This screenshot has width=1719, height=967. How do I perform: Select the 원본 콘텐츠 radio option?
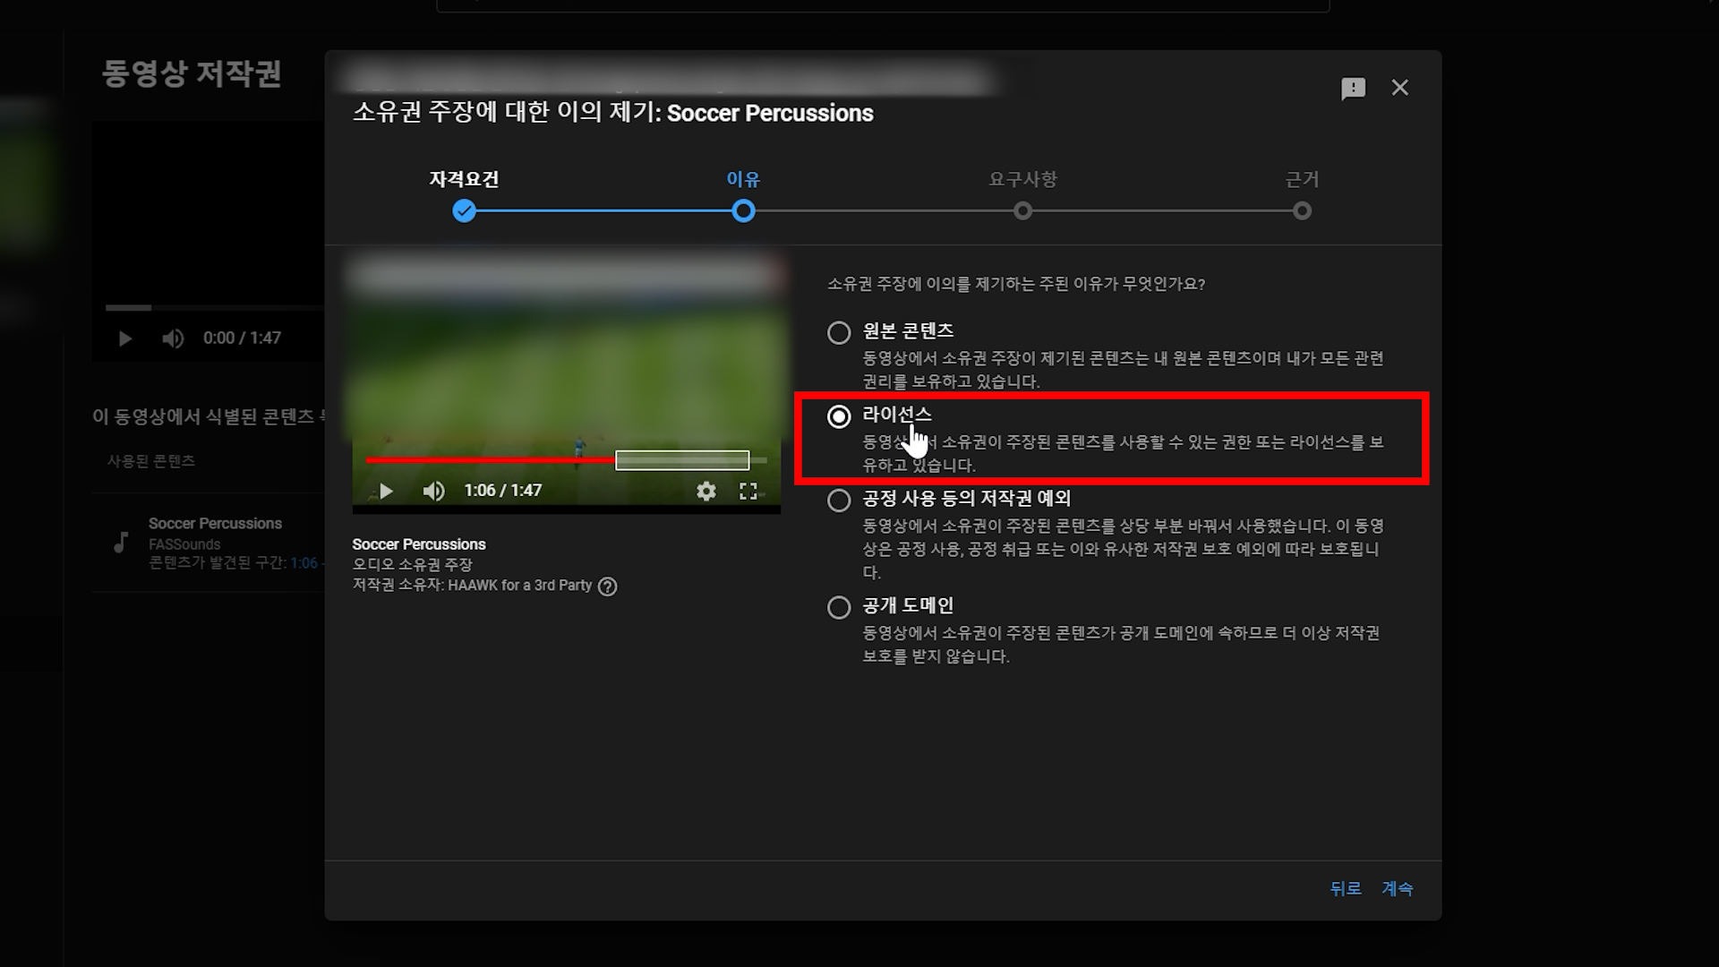pos(839,333)
